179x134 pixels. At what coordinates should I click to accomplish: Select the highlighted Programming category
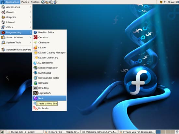16,32
